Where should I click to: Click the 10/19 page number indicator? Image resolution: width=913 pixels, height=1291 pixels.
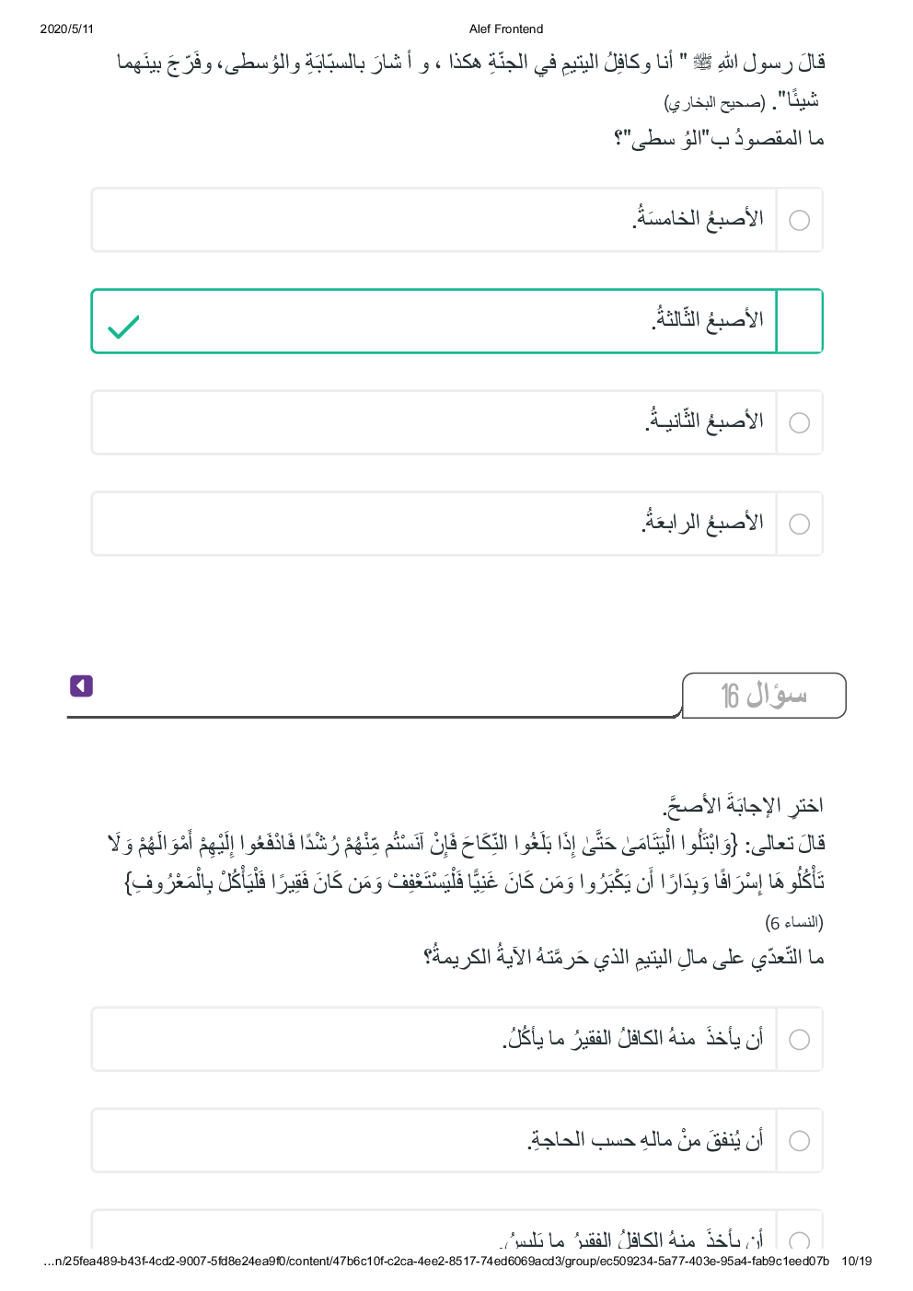pos(856,1261)
